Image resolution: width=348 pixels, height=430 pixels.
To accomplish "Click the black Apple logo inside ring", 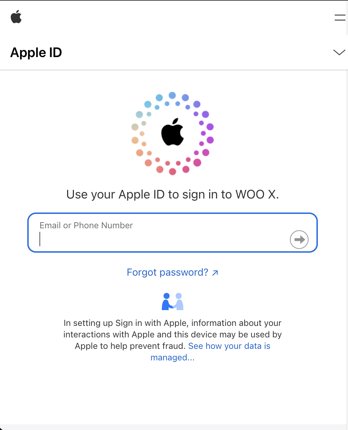I will (x=172, y=132).
